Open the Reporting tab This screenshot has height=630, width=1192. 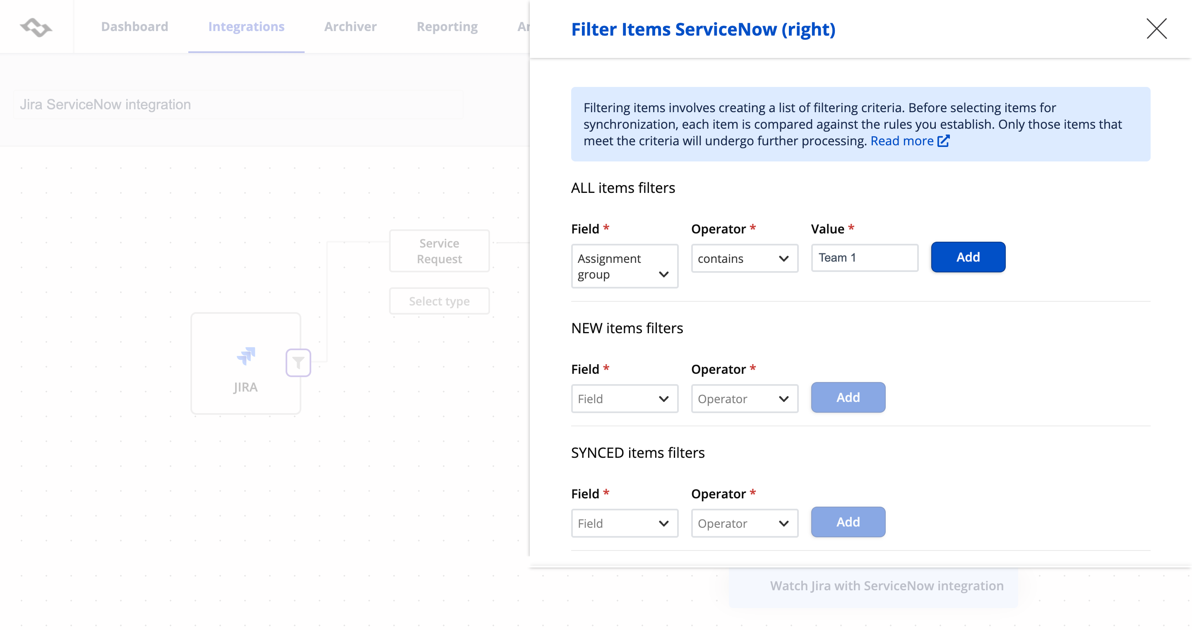click(x=447, y=26)
